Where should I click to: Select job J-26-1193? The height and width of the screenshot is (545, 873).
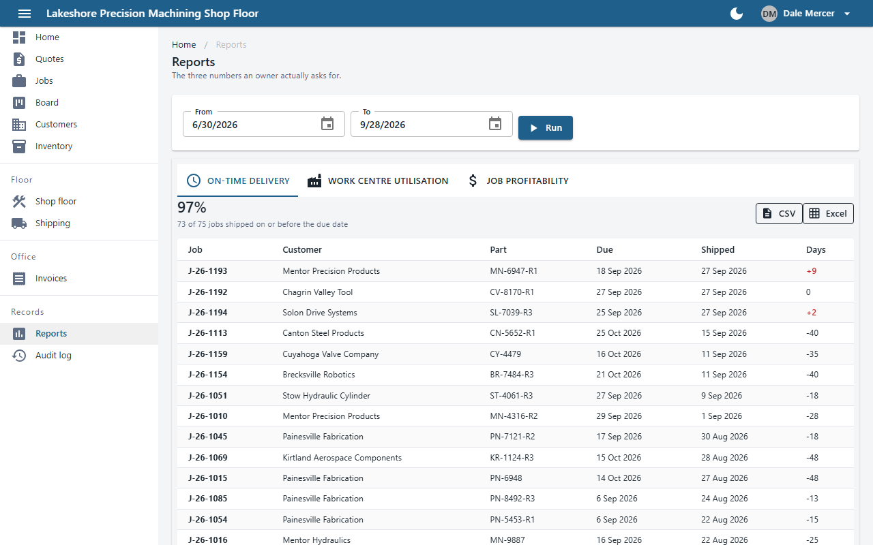tap(207, 271)
